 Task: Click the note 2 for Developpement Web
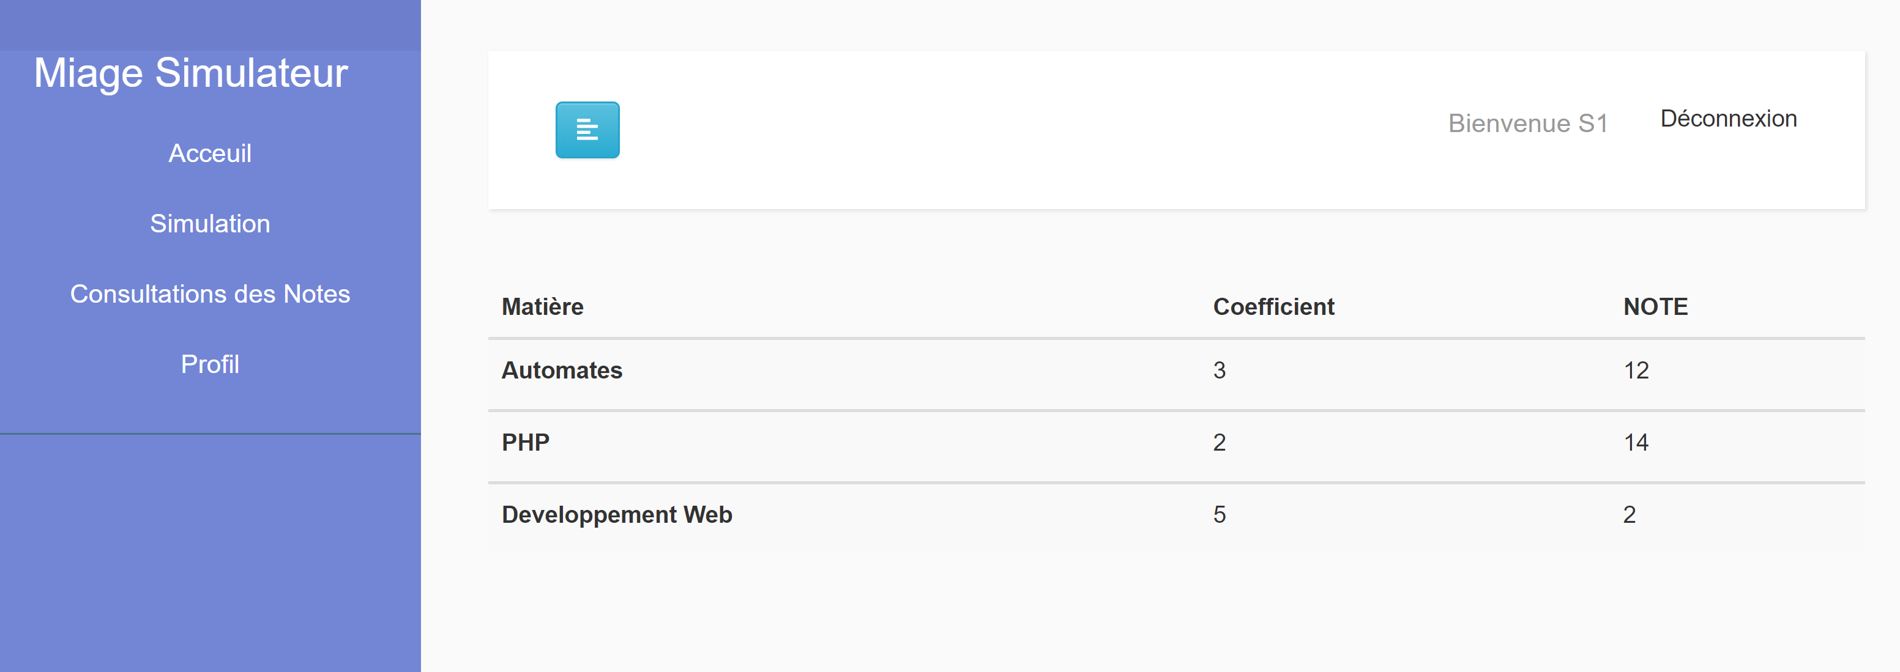click(1630, 514)
